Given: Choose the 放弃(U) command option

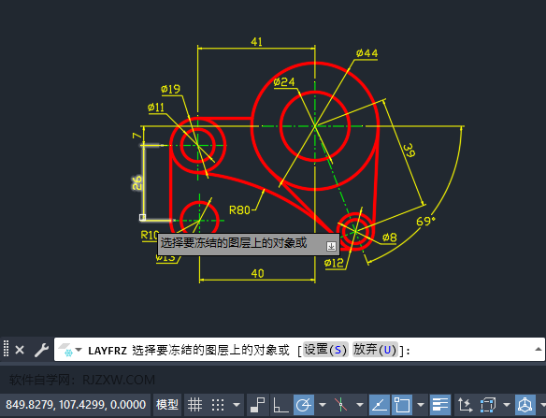Looking at the screenshot, I should click(375, 350).
